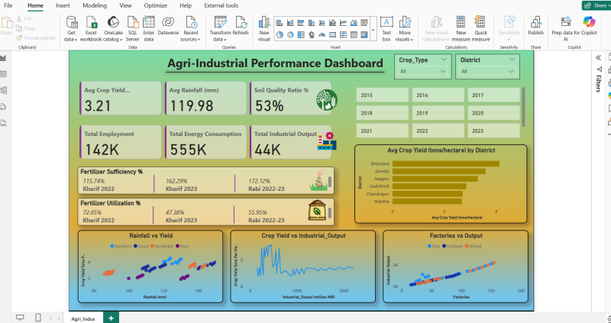611x323 pixels.
Task: Open the File menu
Action: 8,5
